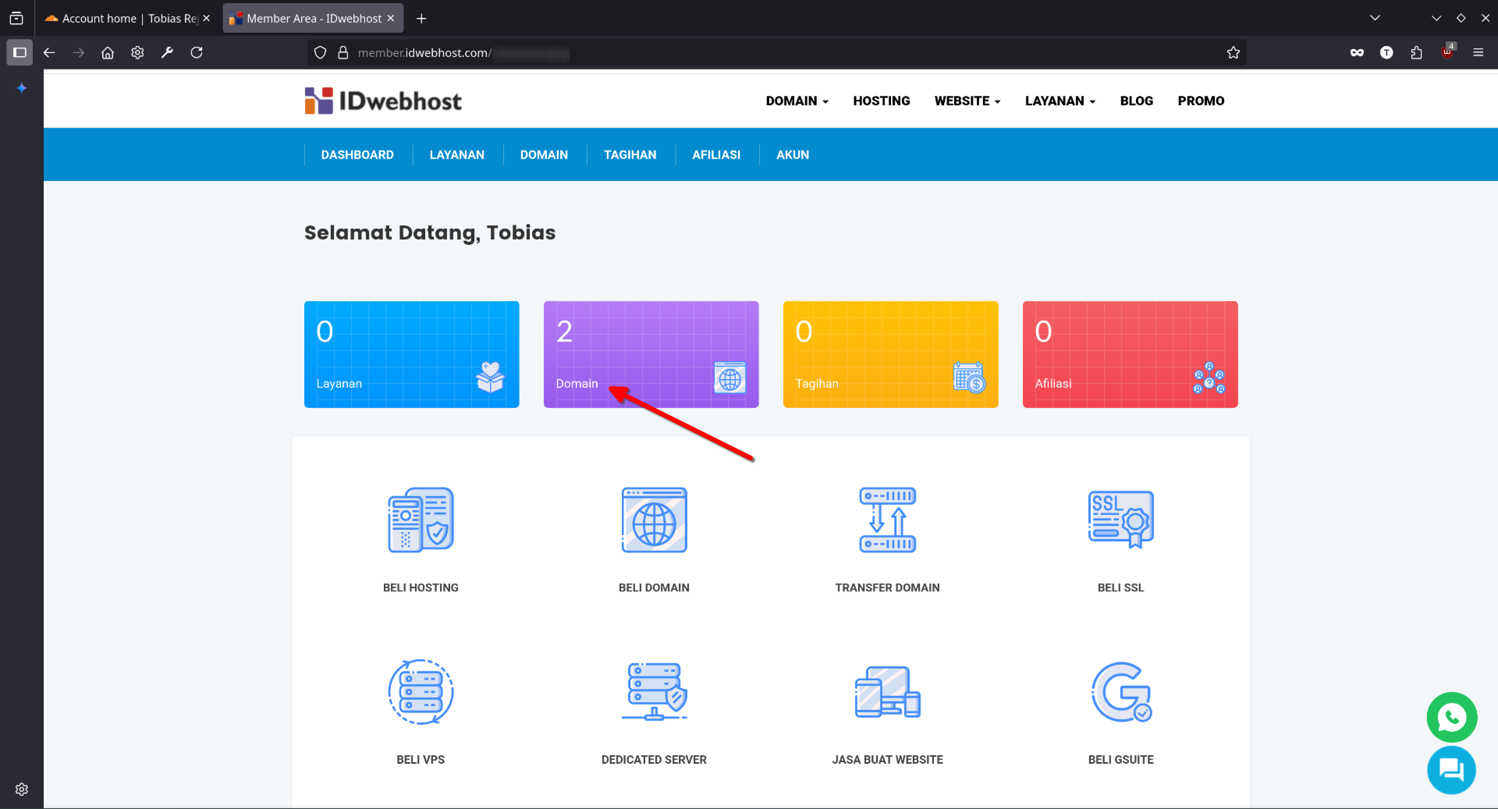The image size is (1498, 809).
Task: Select the Dedicated Server icon
Action: click(654, 692)
